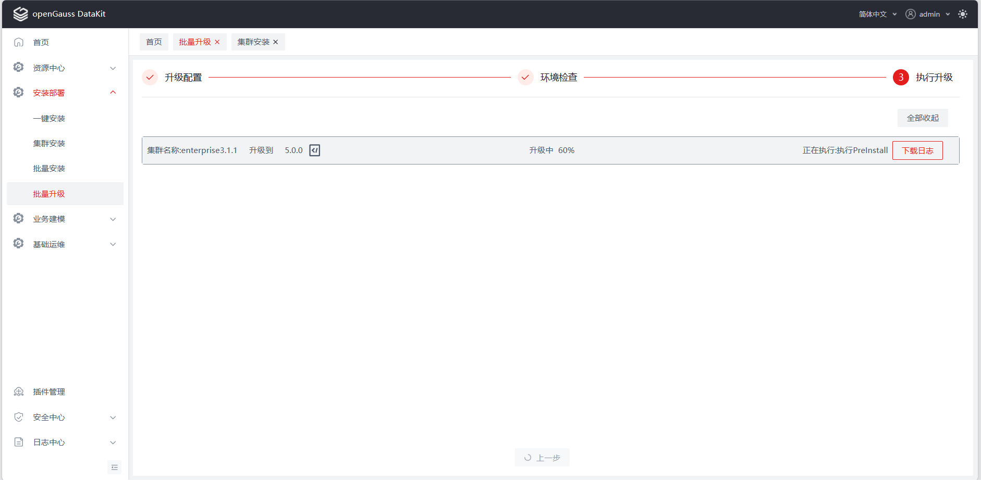
Task: Click the admin user avatar icon
Action: pyautogui.click(x=910, y=14)
